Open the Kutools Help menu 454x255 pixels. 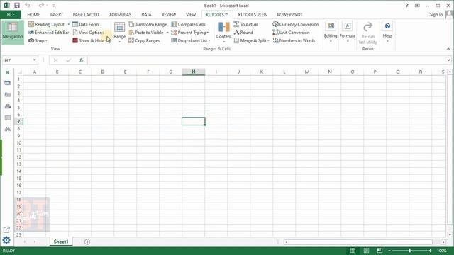coord(387,32)
